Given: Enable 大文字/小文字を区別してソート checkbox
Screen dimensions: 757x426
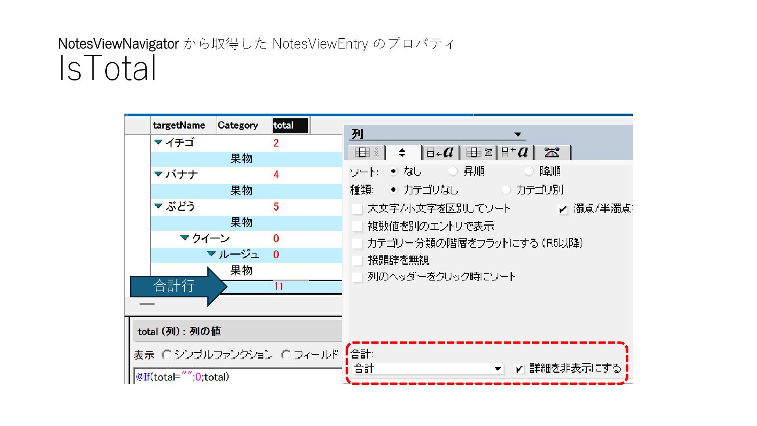Looking at the screenshot, I should coord(357,209).
